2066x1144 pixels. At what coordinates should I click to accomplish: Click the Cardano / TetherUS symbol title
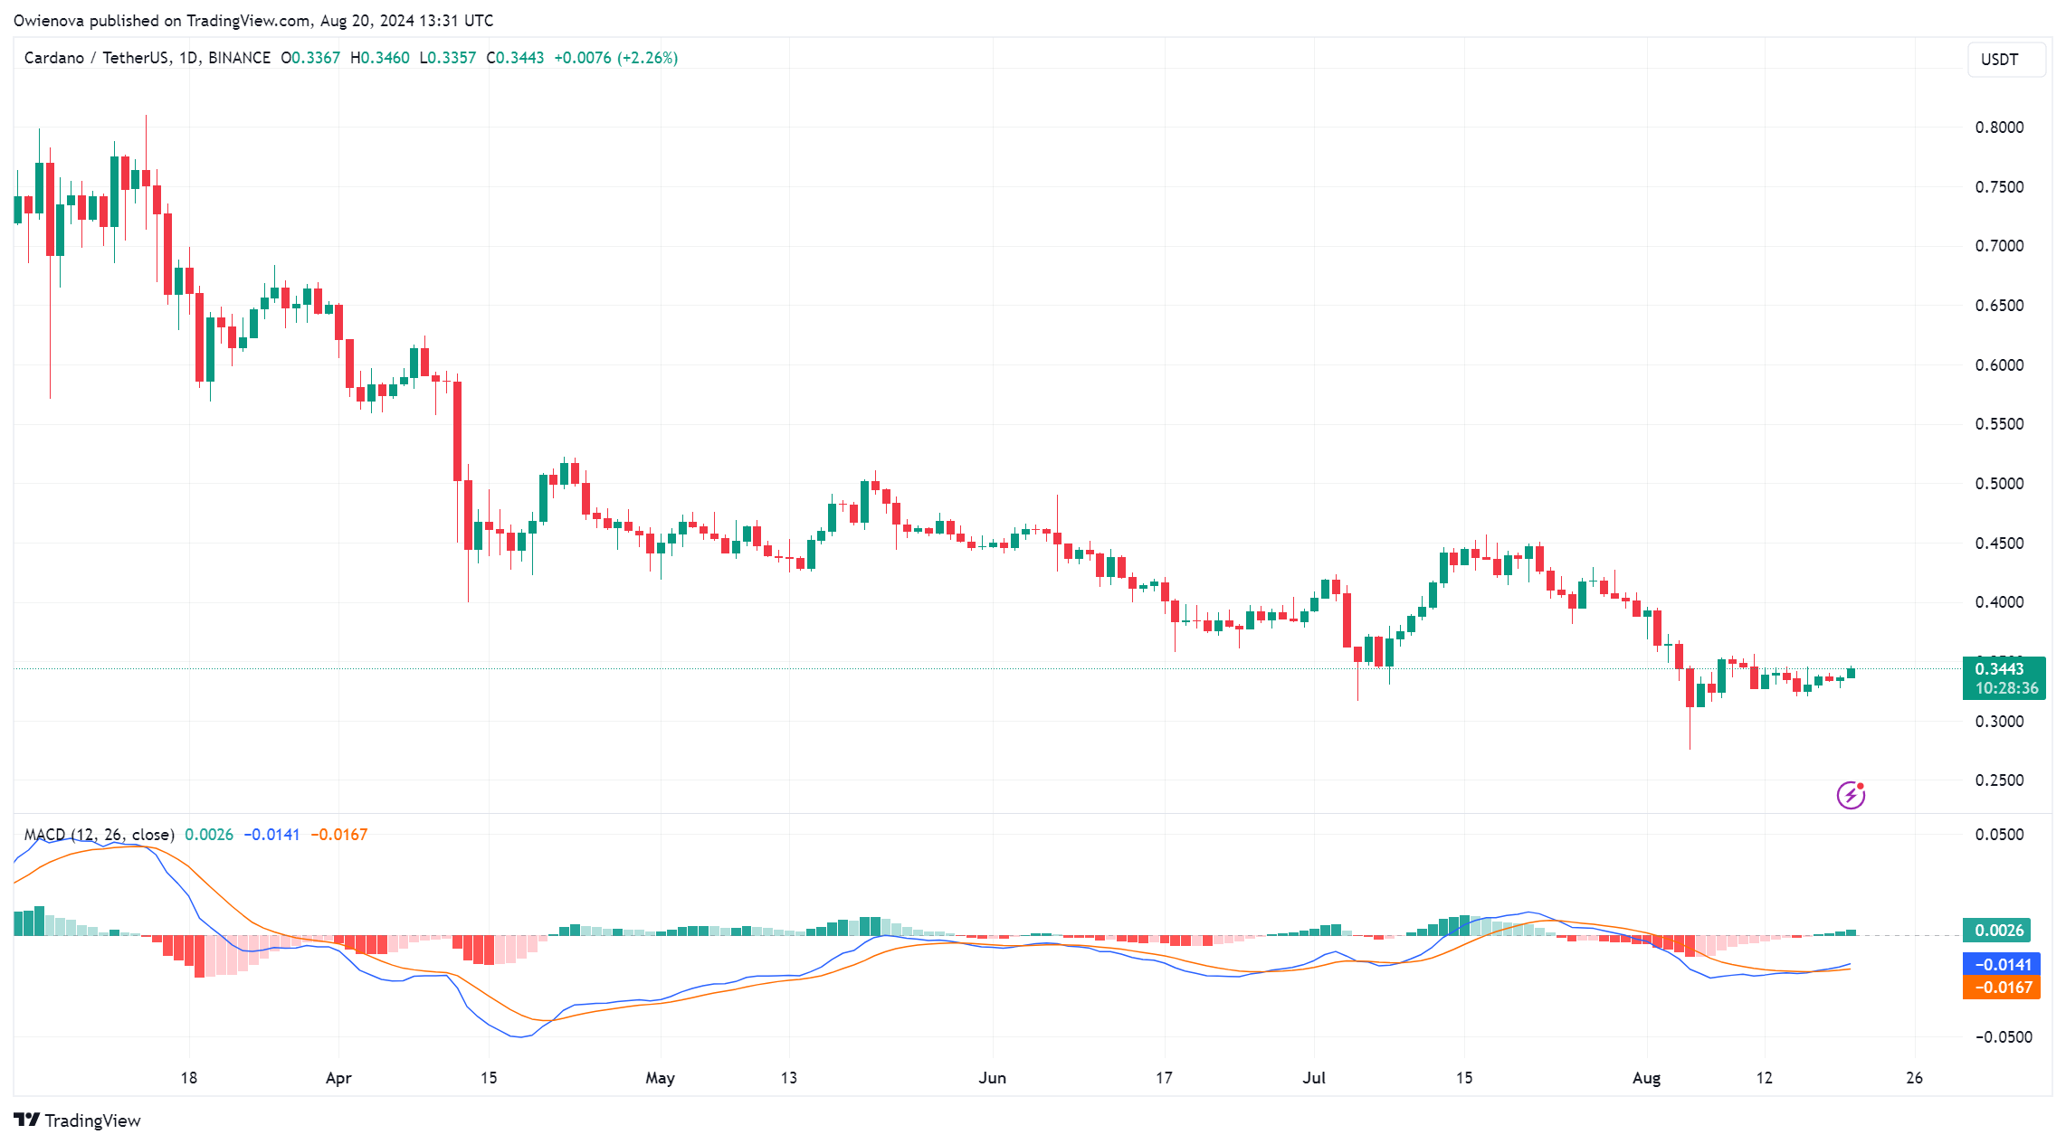click(96, 58)
